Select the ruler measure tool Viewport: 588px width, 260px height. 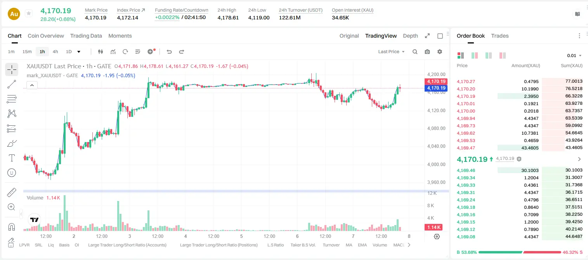click(x=12, y=192)
